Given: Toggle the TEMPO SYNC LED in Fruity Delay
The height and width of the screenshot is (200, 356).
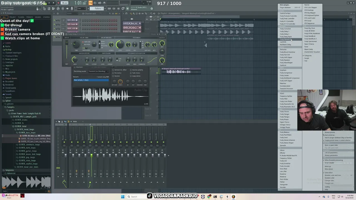Looking at the screenshot, I should [83, 42].
